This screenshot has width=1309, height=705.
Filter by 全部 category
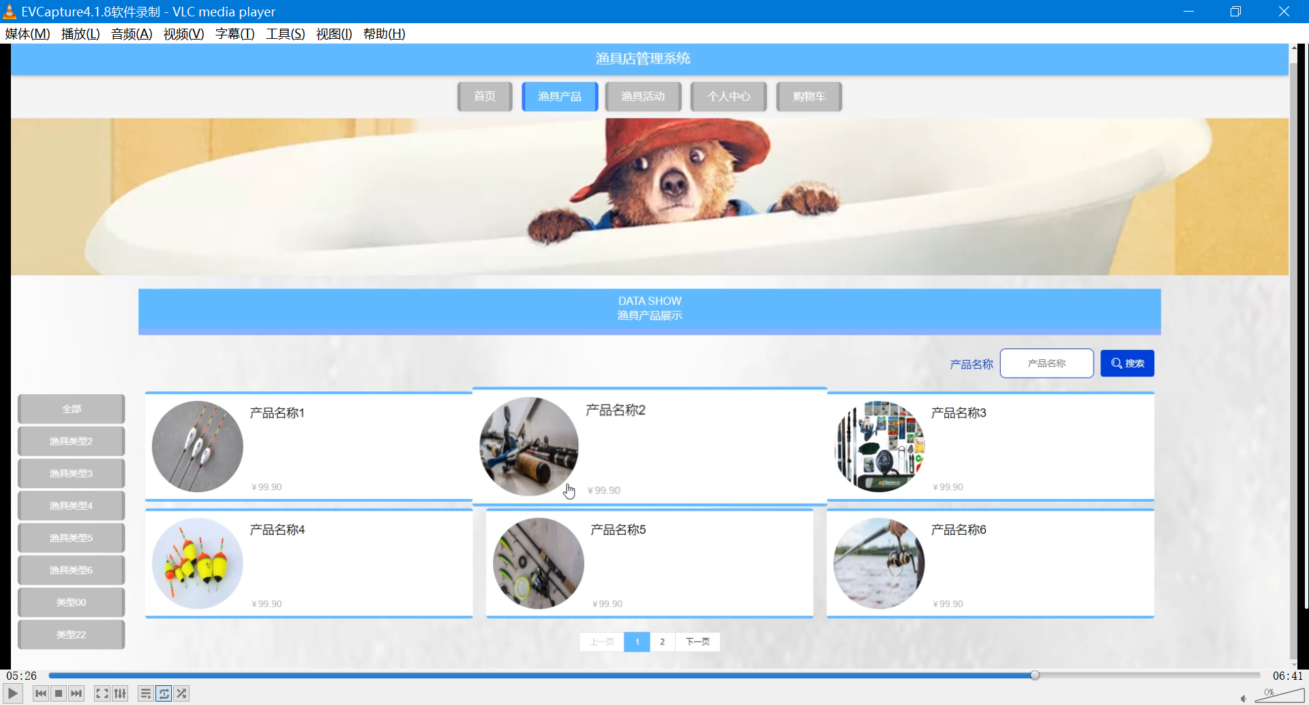pyautogui.click(x=72, y=409)
